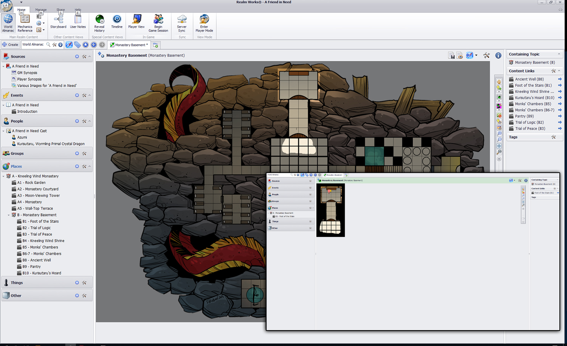Select Kurisutaru, Wyrmling Primal Crystal Dragon
This screenshot has width=567, height=346.
coord(51,144)
